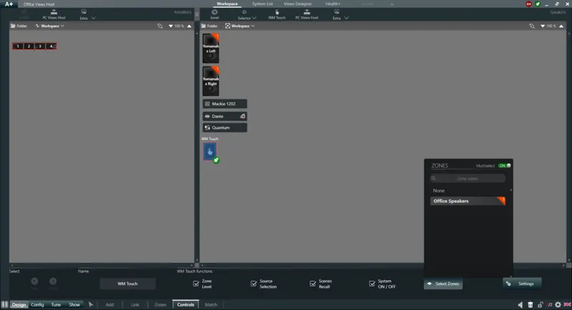The width and height of the screenshot is (572, 310).
Task: Select the WM Touch toolbar tool
Action: (x=277, y=14)
